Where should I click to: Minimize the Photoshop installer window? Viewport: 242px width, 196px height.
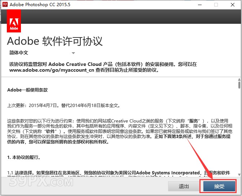[x=199, y=5]
